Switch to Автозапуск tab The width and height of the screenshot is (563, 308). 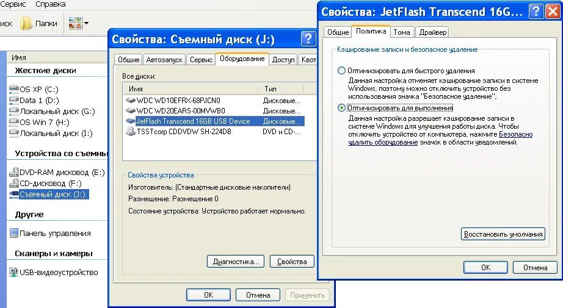(164, 60)
